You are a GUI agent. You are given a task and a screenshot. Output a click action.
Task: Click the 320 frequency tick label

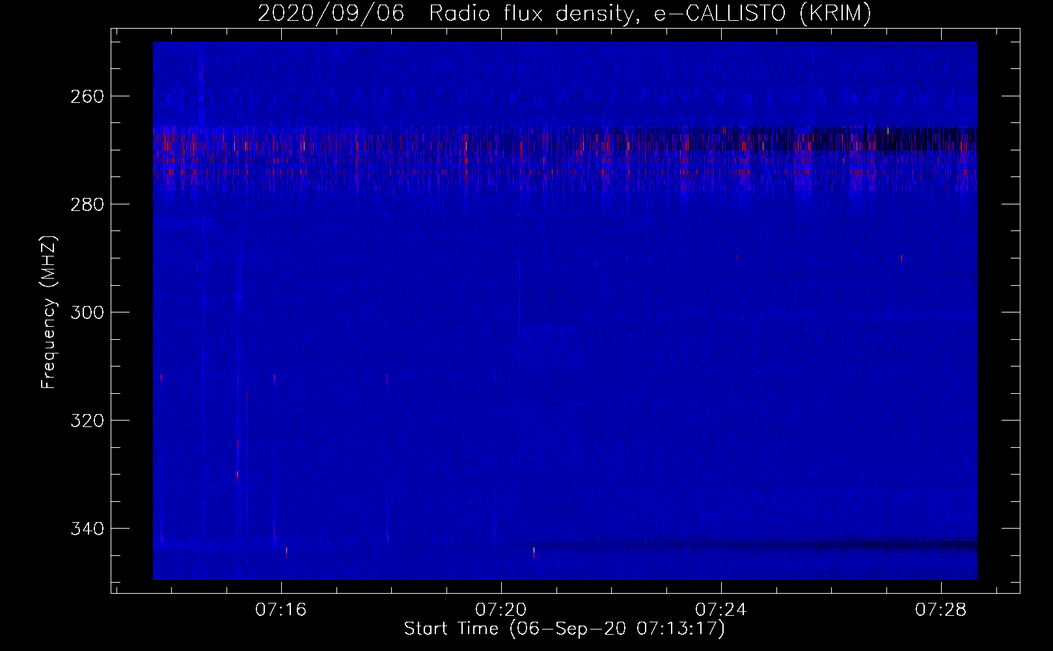click(87, 421)
